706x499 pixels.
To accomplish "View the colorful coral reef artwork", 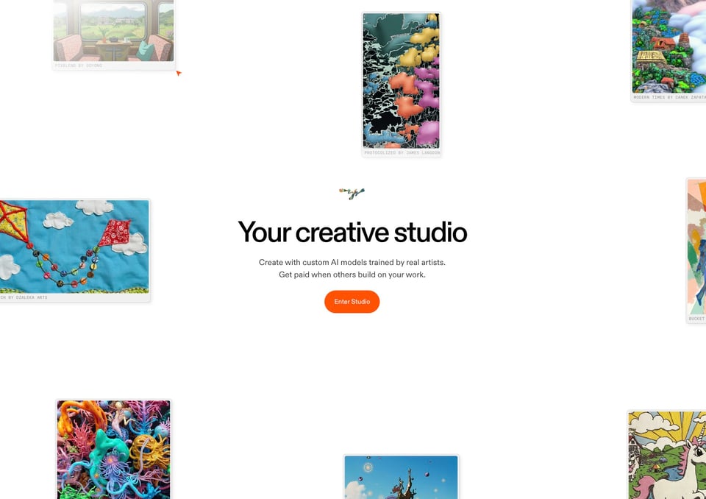I will [x=114, y=450].
